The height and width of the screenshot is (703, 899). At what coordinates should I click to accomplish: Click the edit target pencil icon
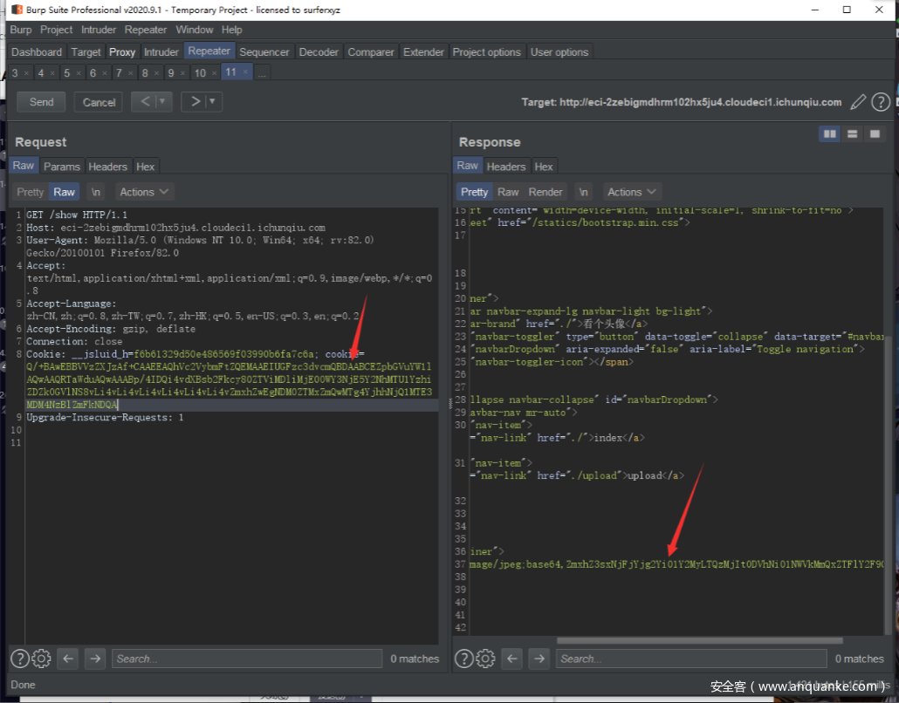(859, 102)
